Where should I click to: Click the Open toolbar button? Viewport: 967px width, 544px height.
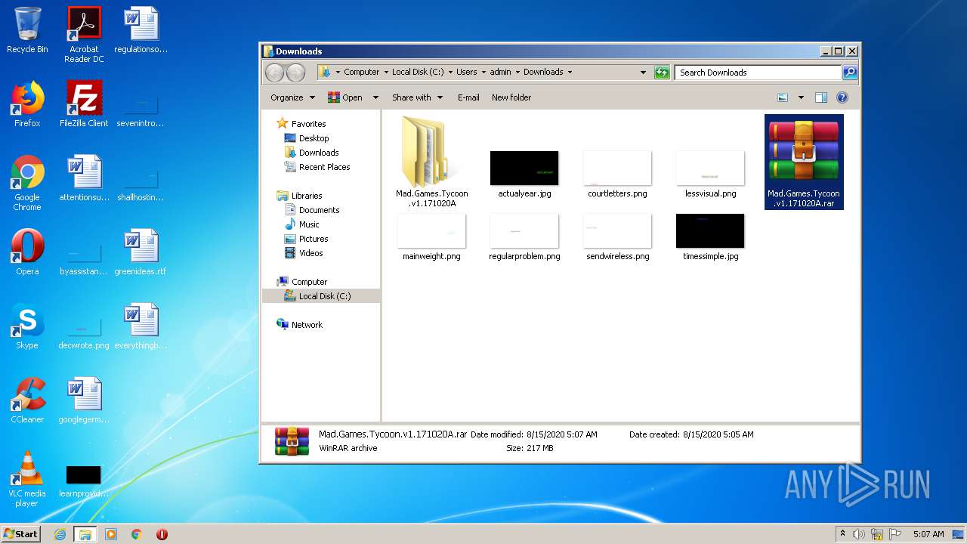click(345, 97)
